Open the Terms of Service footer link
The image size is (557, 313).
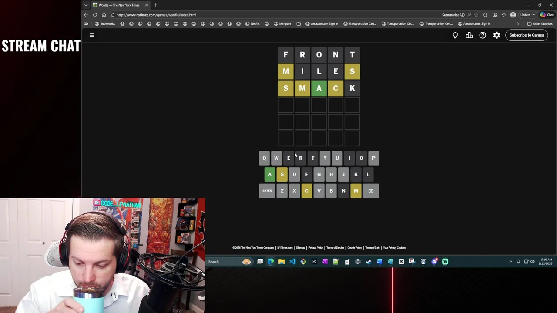(x=335, y=248)
